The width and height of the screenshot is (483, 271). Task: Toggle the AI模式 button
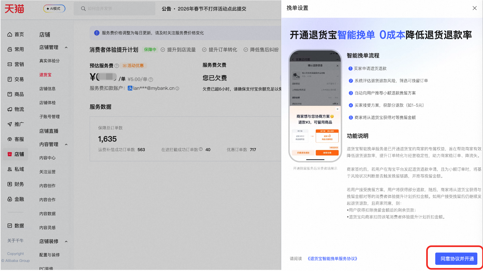click(54, 9)
